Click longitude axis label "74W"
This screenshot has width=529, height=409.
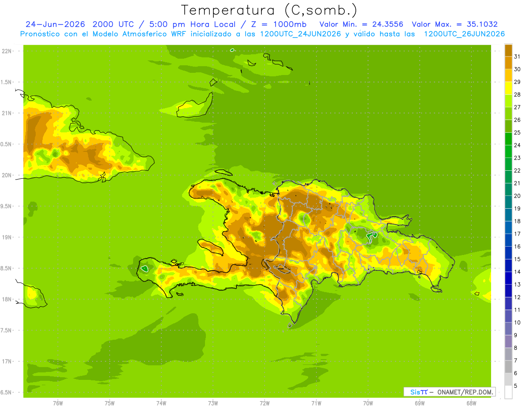[x=161, y=403]
